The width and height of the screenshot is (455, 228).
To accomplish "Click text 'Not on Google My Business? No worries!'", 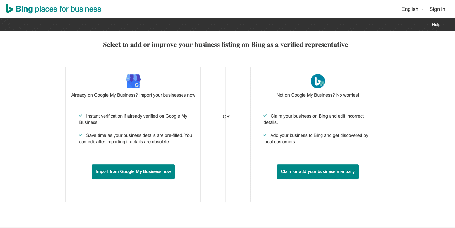I will pyautogui.click(x=318, y=95).
